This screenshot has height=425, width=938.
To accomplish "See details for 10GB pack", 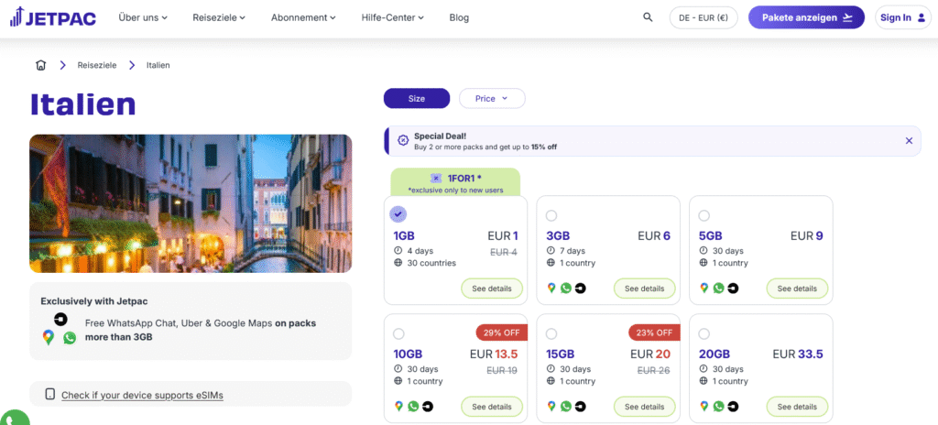I will point(492,407).
